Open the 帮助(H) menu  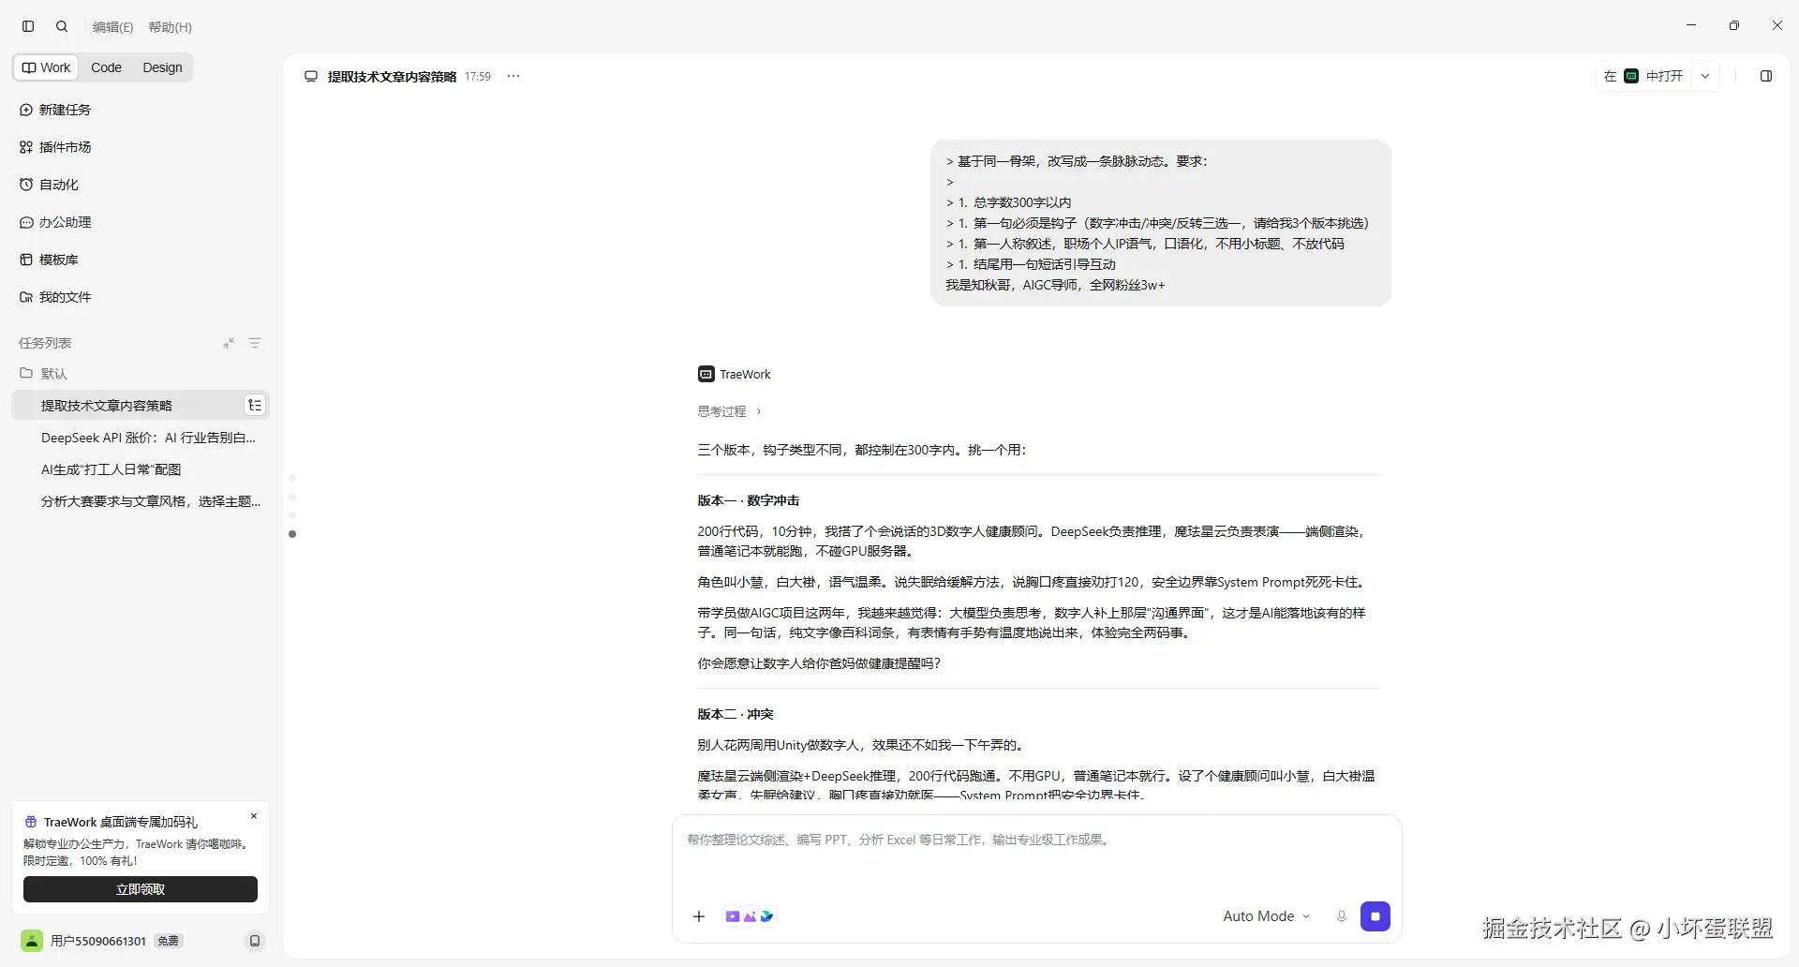click(170, 27)
